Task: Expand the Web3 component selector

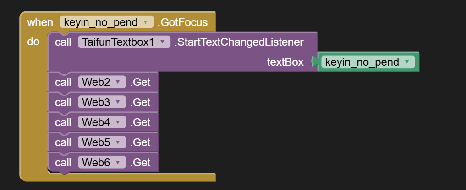Action: tap(118, 102)
